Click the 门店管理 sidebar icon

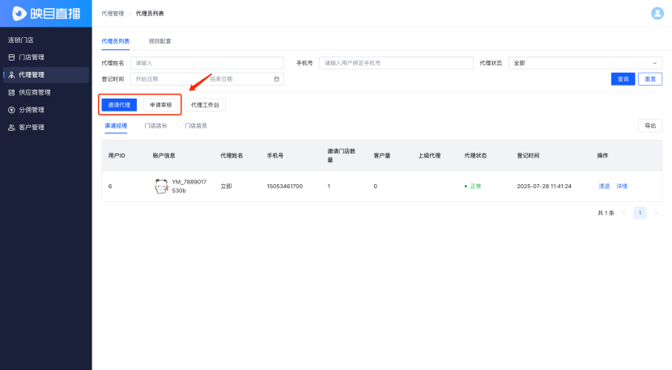11,57
